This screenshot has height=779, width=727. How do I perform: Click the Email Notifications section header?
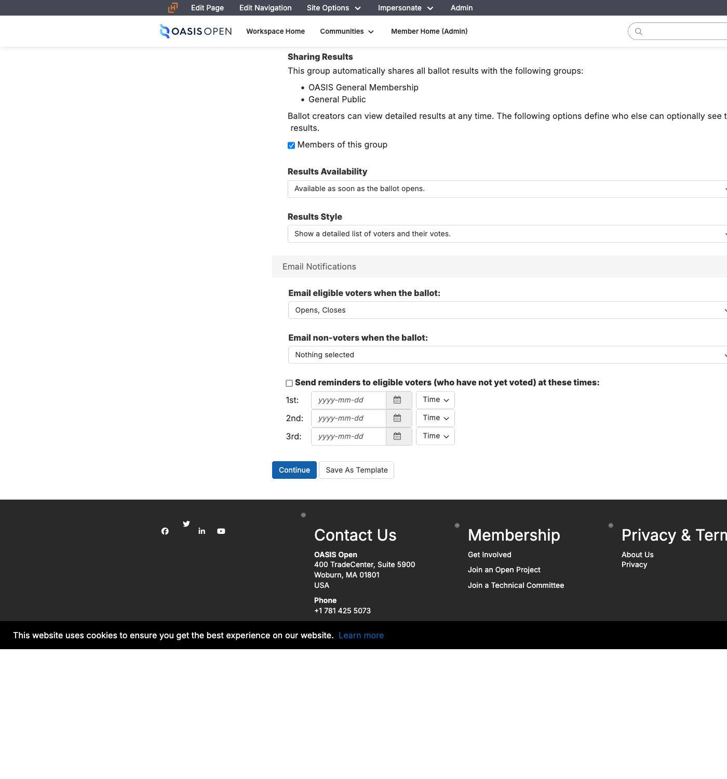500,266
